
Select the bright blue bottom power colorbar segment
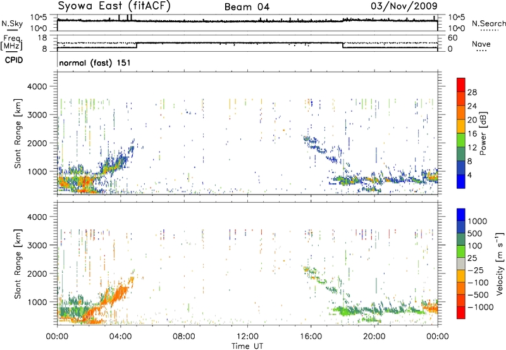point(461,182)
